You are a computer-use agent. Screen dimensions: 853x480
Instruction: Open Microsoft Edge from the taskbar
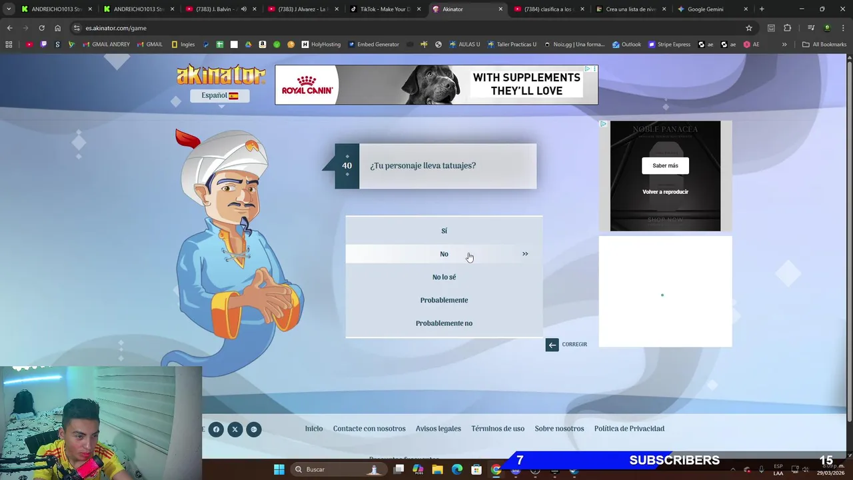tap(457, 469)
